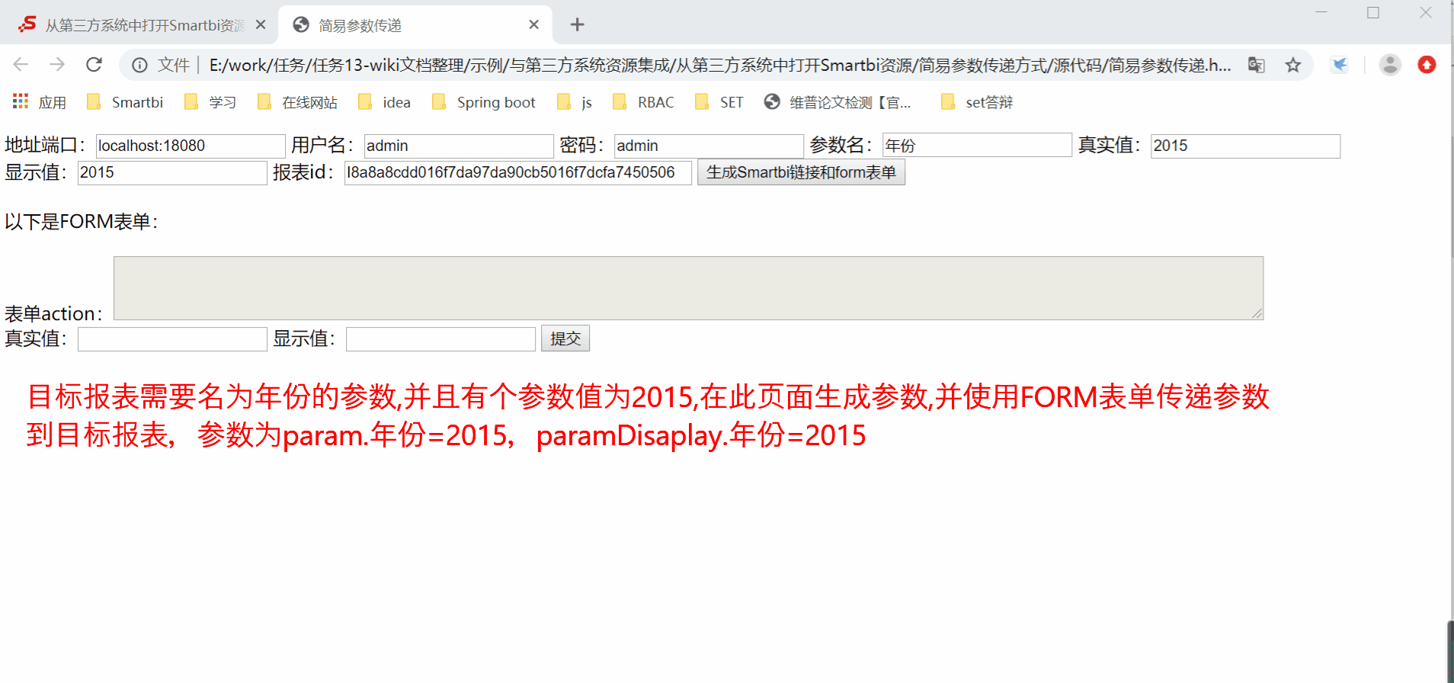This screenshot has height=683, width=1454.
Task: Click the browser back arrow
Action: 21,65
